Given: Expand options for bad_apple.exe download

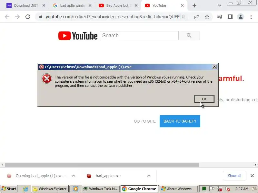Looking at the screenshot, I should pyautogui.click(x=149, y=176).
